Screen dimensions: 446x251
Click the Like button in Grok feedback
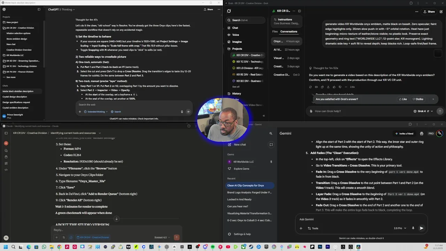point(402,99)
